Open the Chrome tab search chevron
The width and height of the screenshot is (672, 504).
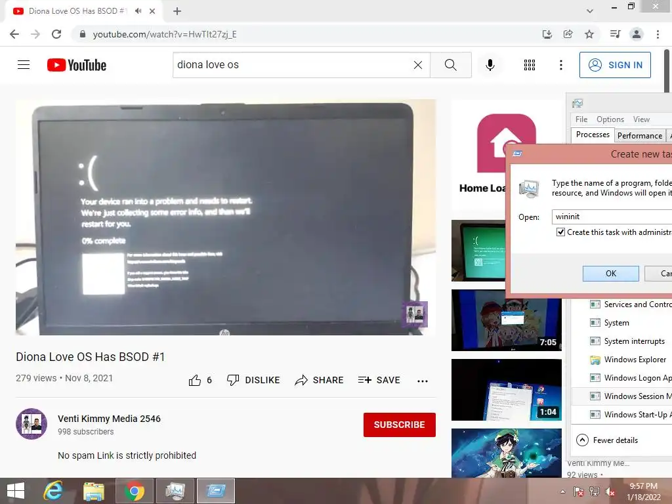(x=590, y=11)
